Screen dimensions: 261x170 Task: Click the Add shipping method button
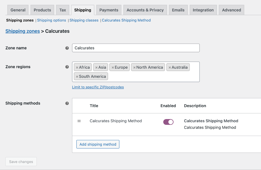pyautogui.click(x=98, y=144)
